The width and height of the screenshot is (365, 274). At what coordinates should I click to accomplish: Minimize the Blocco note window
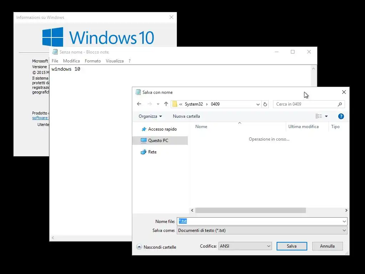click(277, 52)
